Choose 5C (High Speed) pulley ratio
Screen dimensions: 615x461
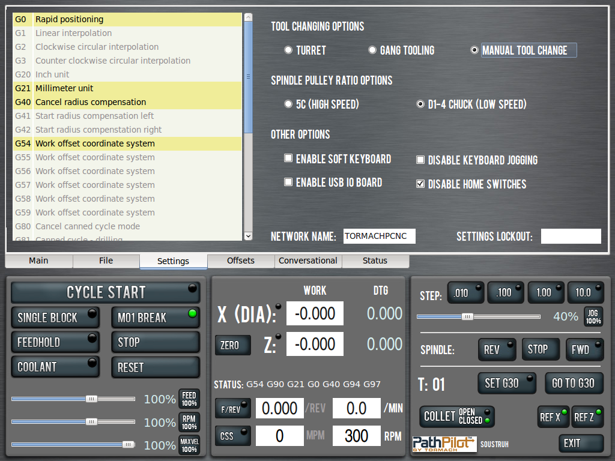288,104
